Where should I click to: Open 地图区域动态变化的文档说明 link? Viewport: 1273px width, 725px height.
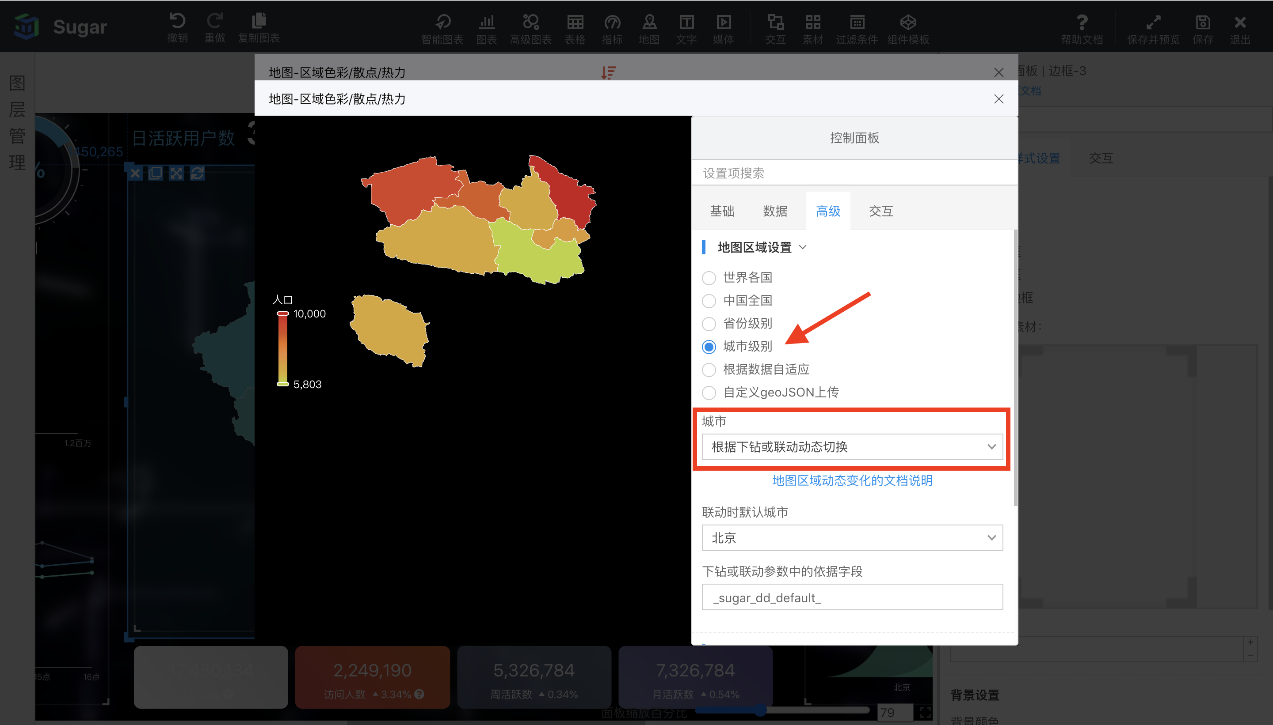(852, 480)
